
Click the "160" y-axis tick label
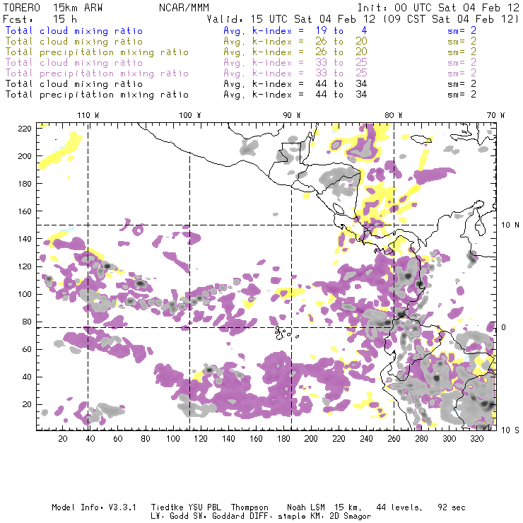click(25, 211)
